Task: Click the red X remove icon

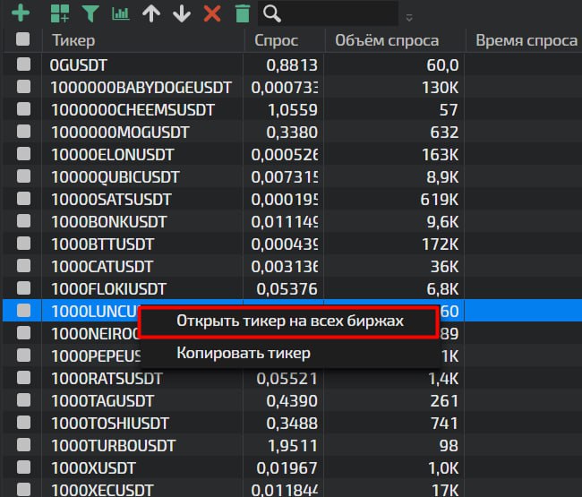Action: pos(212,13)
